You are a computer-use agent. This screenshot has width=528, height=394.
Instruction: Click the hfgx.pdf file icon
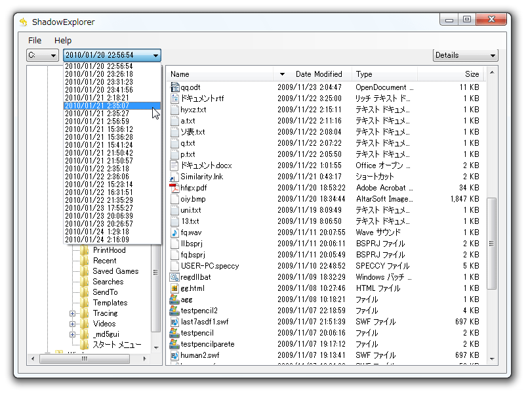[174, 188]
